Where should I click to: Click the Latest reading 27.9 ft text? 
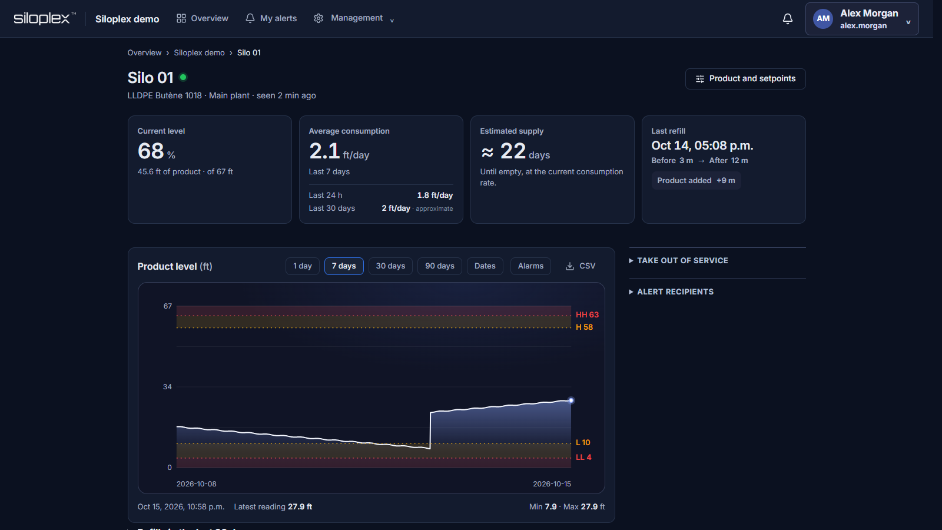[x=273, y=507]
